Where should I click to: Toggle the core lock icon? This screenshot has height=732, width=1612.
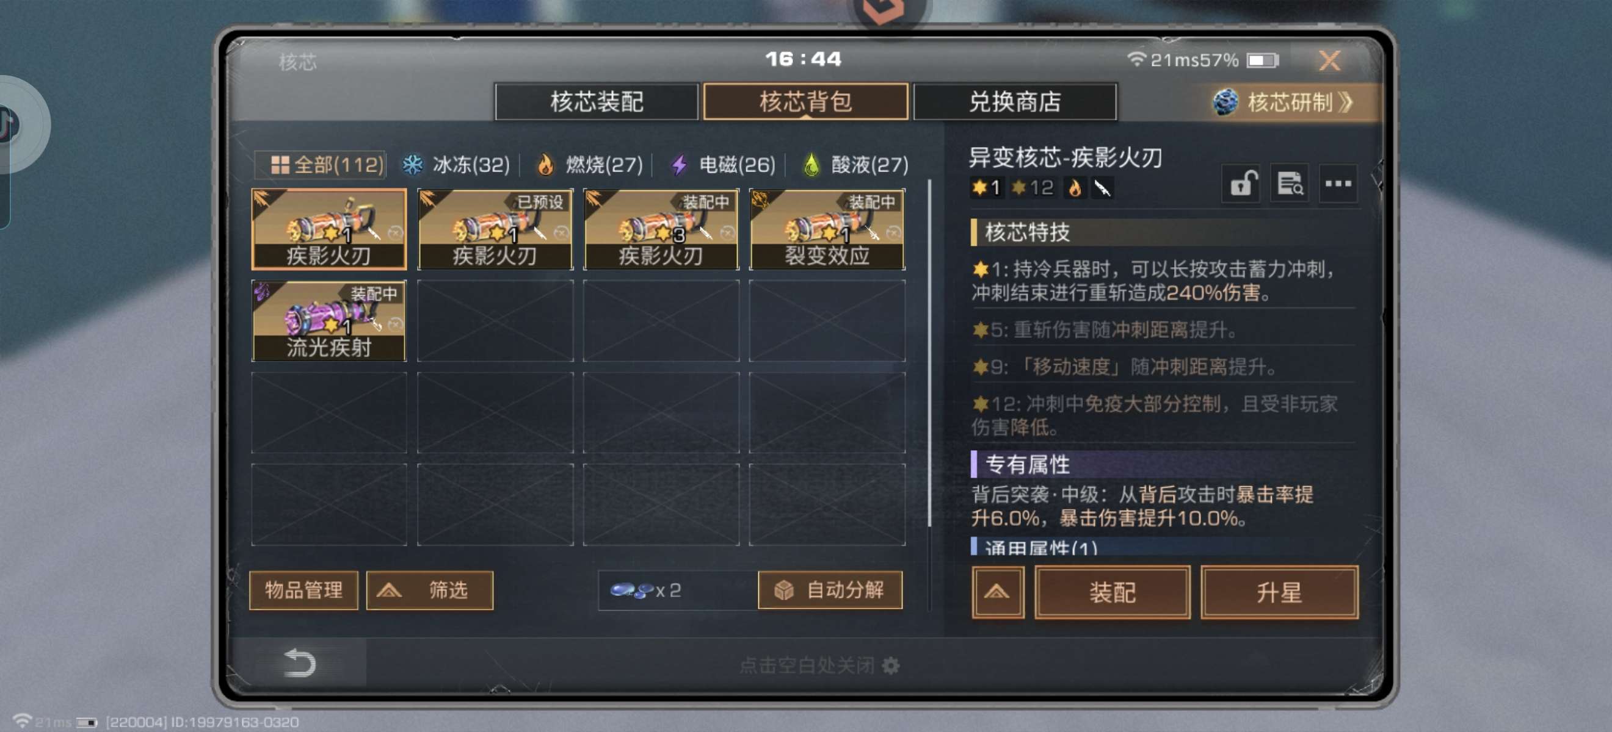coord(1242,184)
